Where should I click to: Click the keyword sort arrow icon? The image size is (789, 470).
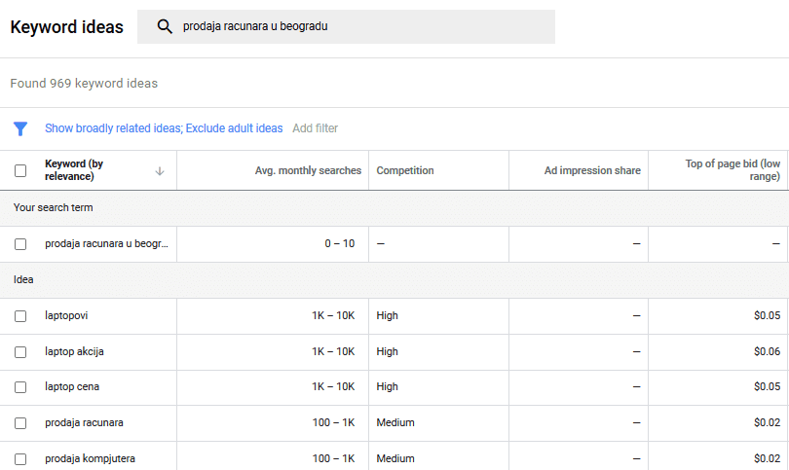click(x=160, y=171)
